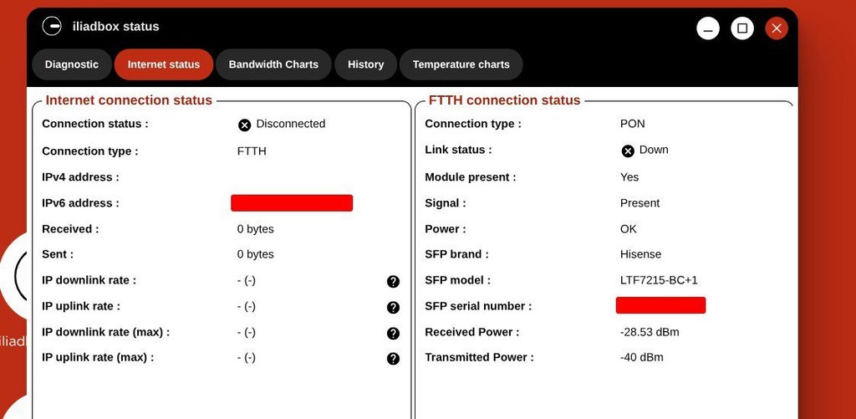Click the Transmitted Power -40 dBm value
The image size is (856, 419).
click(x=641, y=357)
